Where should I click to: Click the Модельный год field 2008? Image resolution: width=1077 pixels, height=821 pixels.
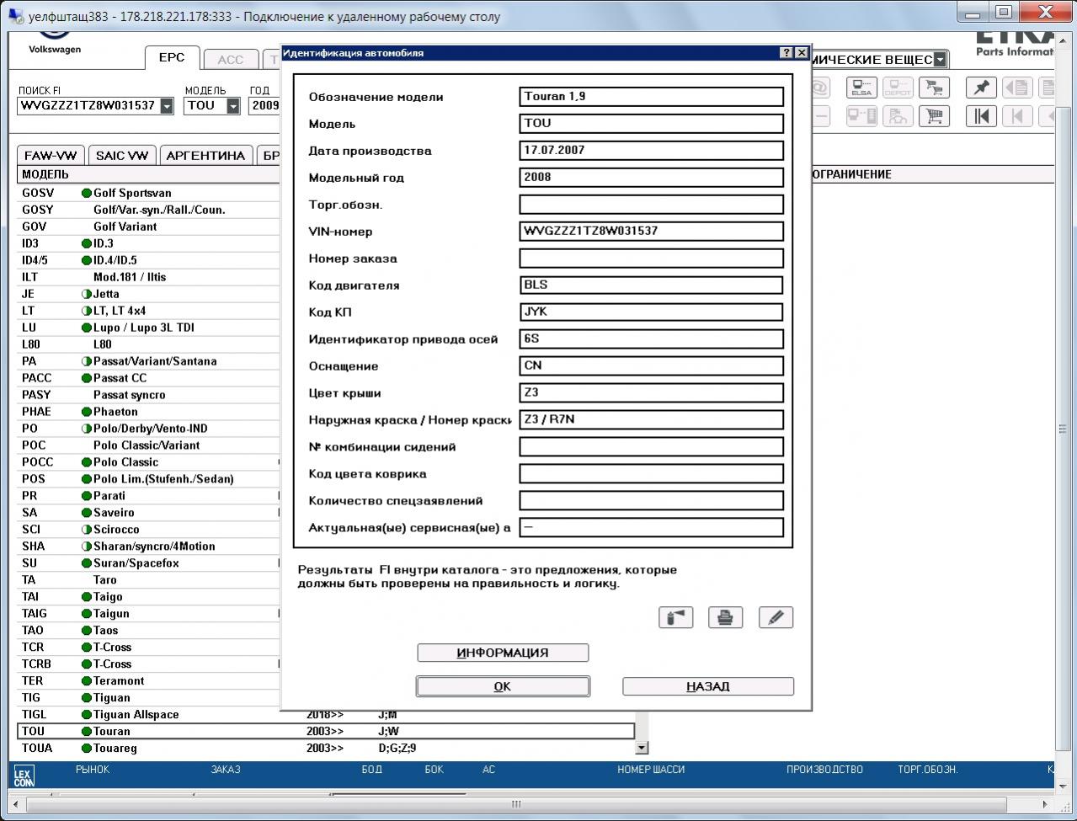point(652,178)
